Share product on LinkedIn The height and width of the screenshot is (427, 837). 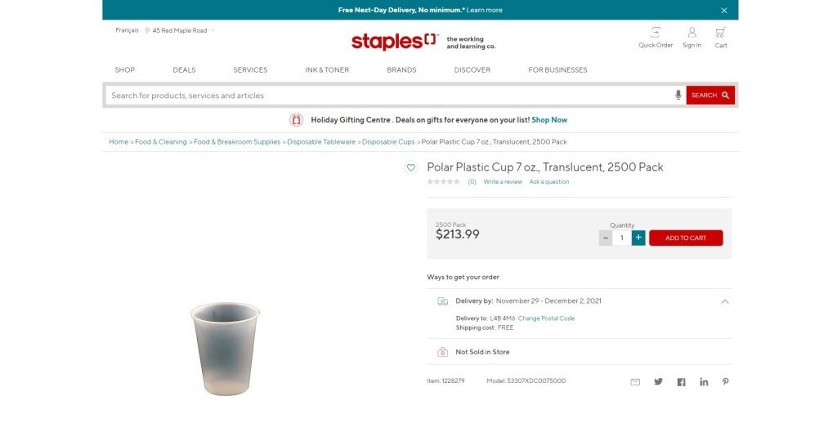click(x=704, y=381)
